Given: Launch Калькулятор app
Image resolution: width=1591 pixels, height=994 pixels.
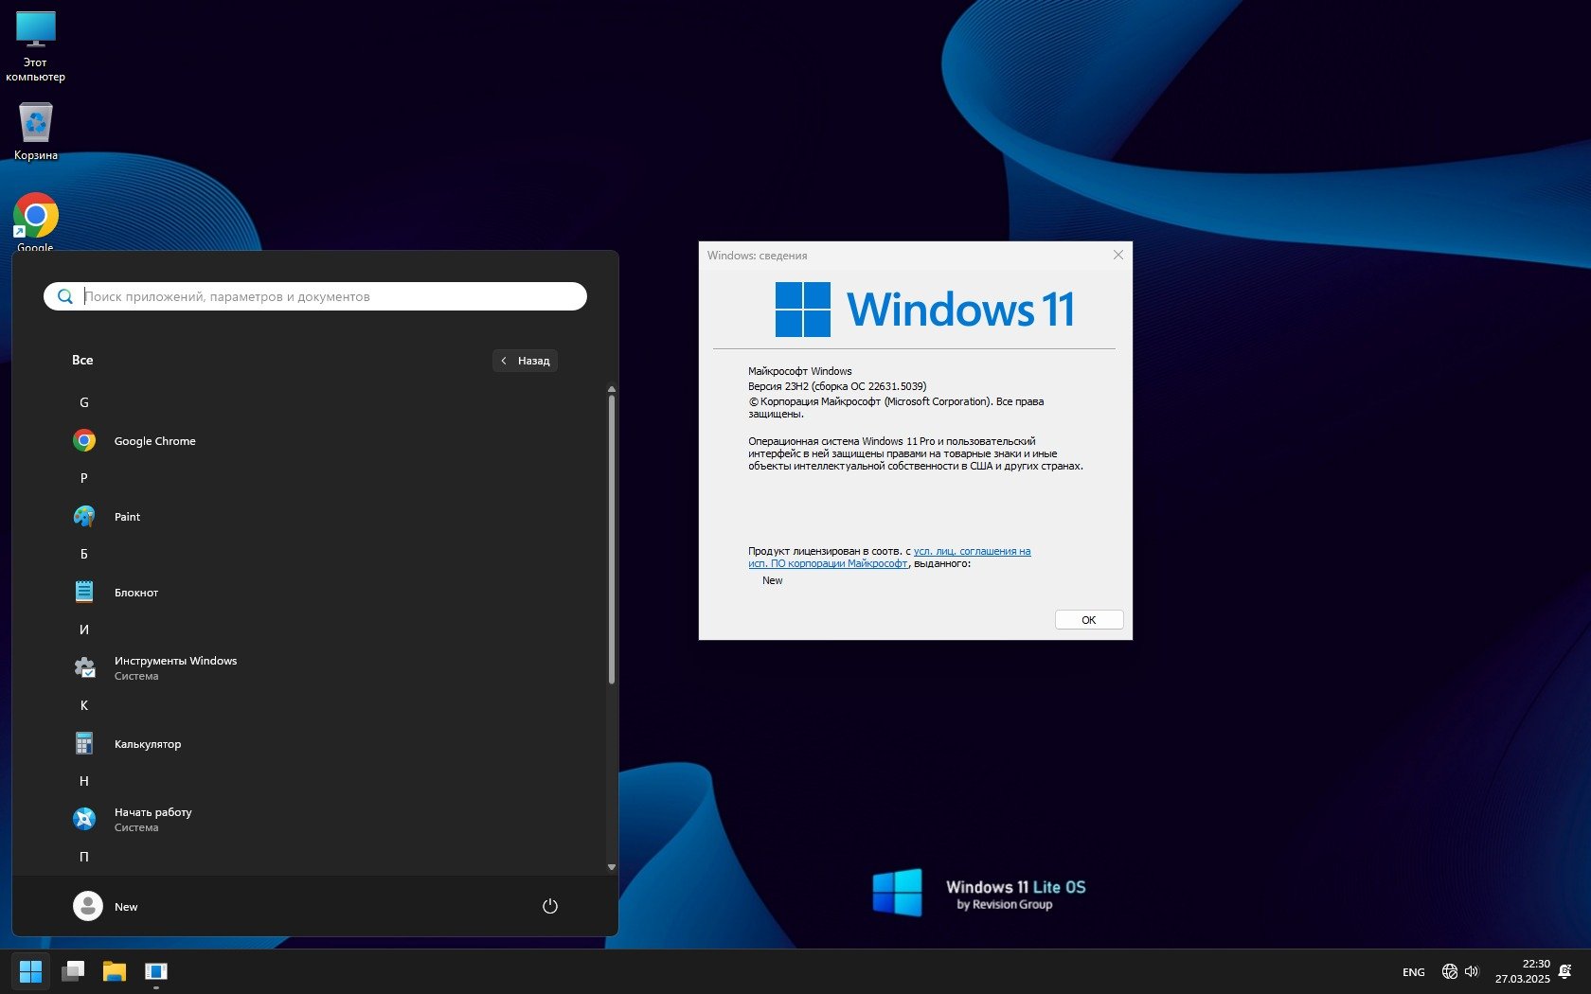Looking at the screenshot, I should pyautogui.click(x=147, y=744).
